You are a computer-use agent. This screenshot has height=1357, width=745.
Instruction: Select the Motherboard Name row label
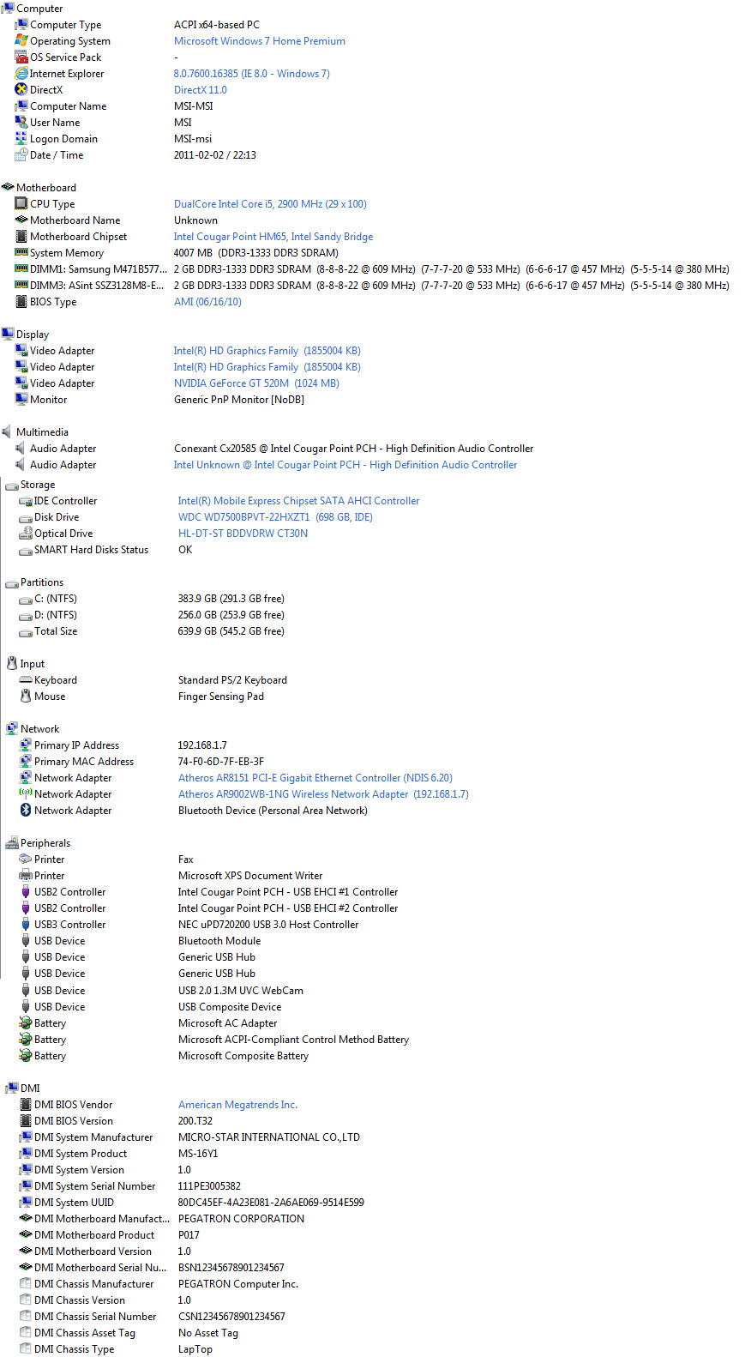click(75, 220)
